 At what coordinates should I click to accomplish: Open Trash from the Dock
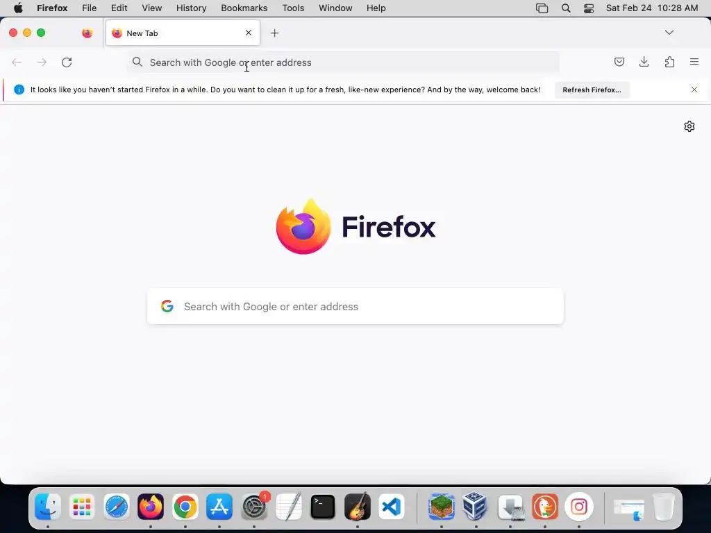click(x=664, y=506)
